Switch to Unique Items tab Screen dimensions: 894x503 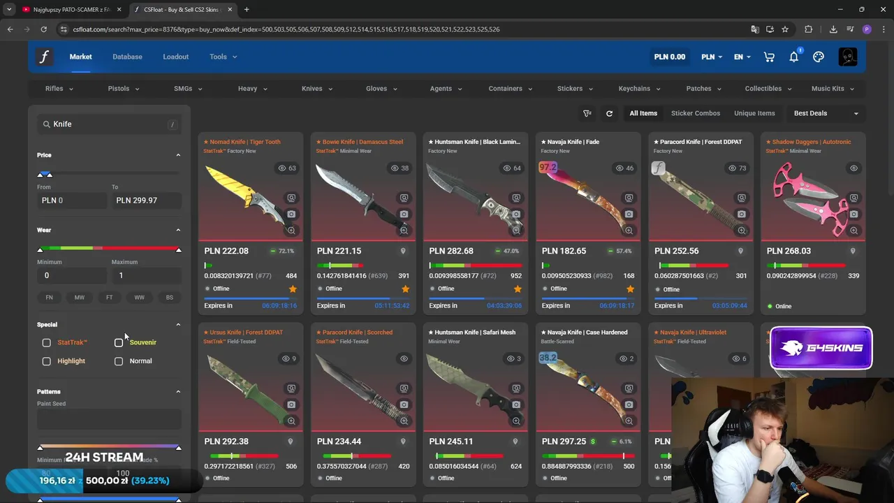tap(754, 113)
